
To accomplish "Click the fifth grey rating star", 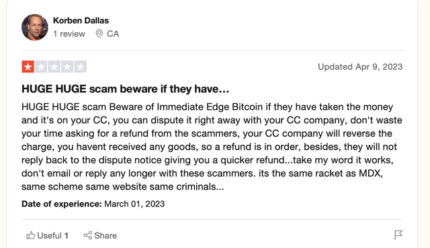I will (81, 67).
